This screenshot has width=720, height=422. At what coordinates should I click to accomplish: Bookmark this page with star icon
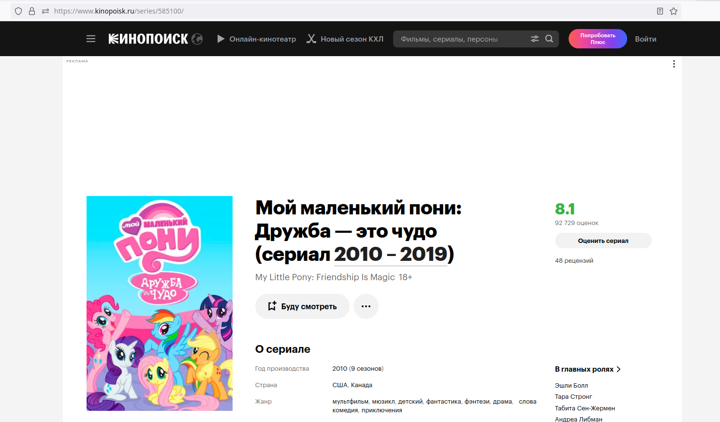pyautogui.click(x=674, y=11)
